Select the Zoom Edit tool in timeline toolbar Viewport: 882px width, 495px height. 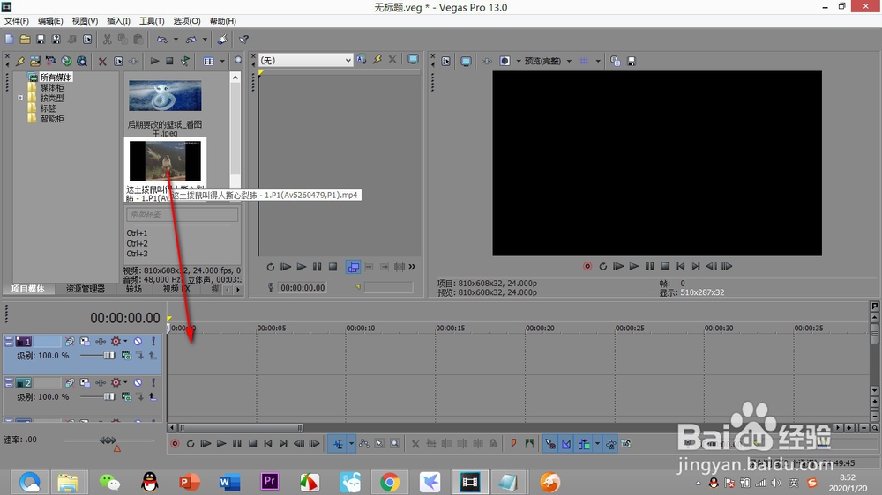[x=395, y=444]
